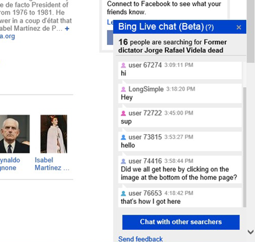Click user 76653's avatar icon

click(x=123, y=193)
